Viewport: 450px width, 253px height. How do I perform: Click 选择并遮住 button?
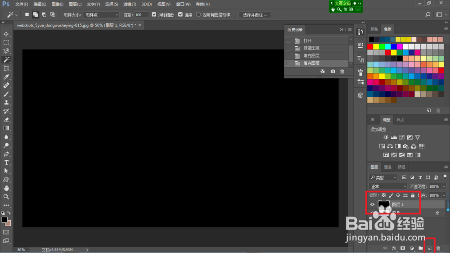pyautogui.click(x=255, y=15)
